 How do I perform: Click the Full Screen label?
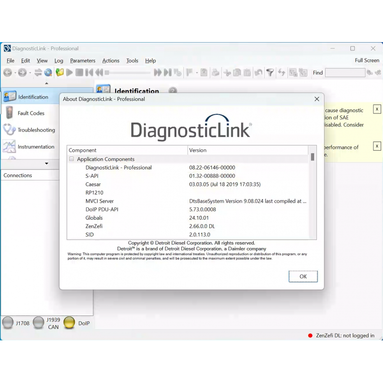[x=367, y=60]
